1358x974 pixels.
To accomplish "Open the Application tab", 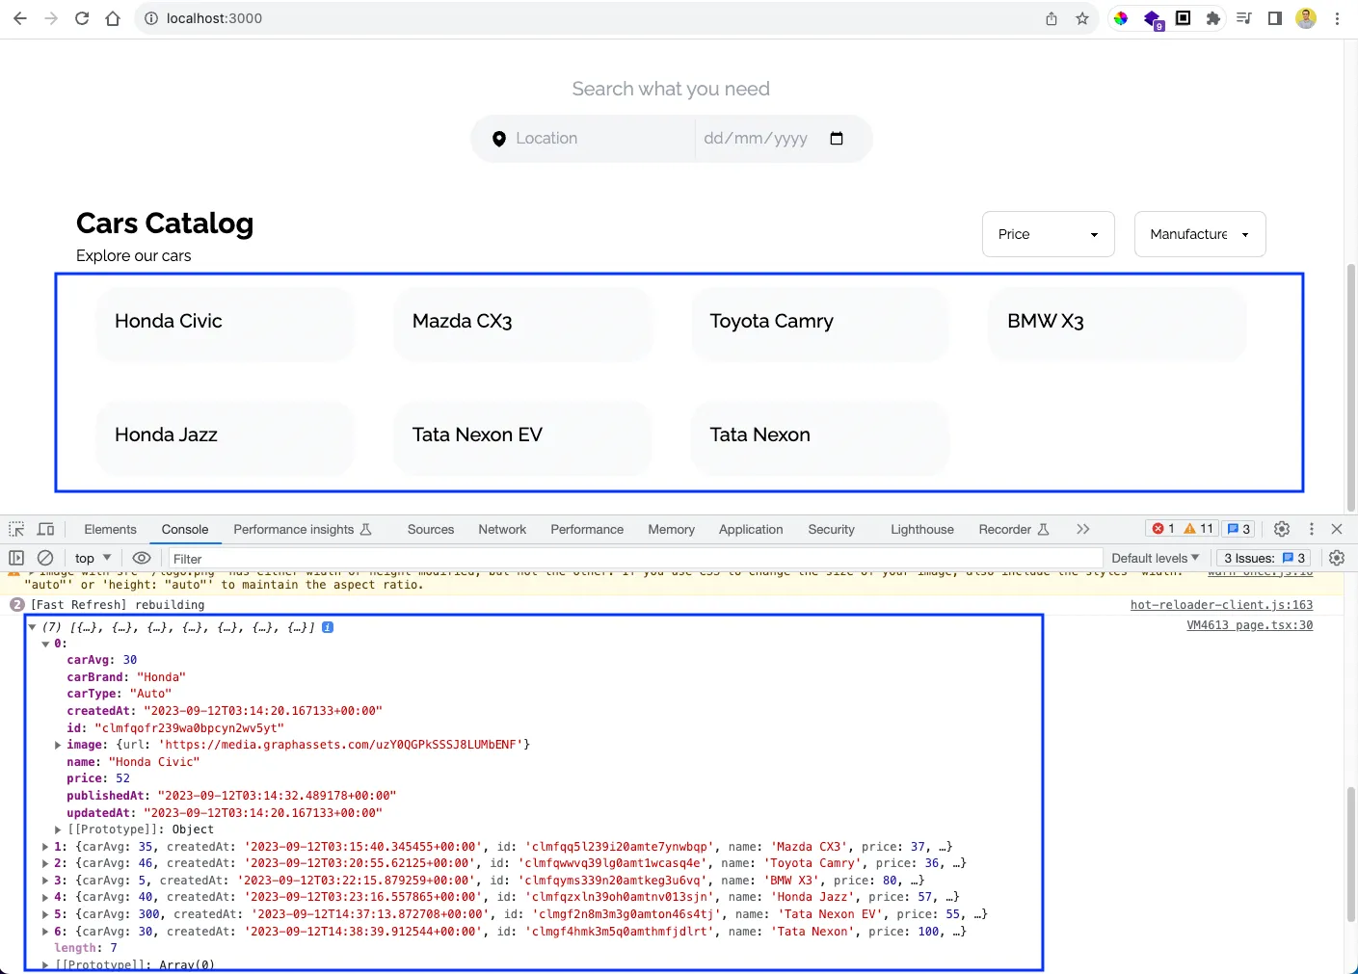I will (751, 529).
